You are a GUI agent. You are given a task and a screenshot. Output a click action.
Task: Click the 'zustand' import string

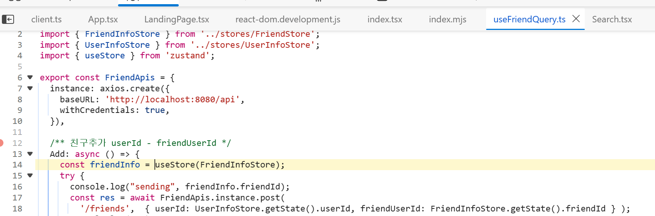tap(187, 56)
